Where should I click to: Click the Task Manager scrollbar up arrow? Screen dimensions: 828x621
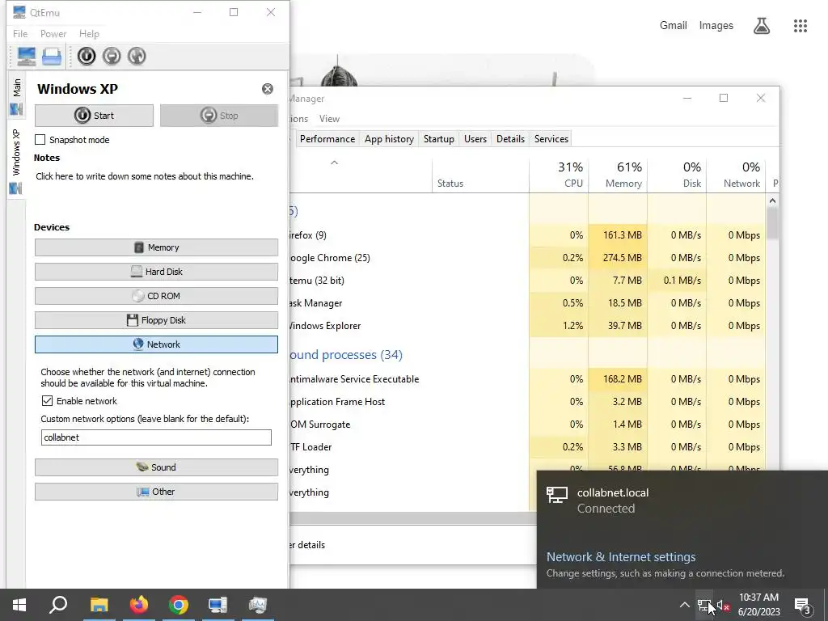tap(772, 201)
